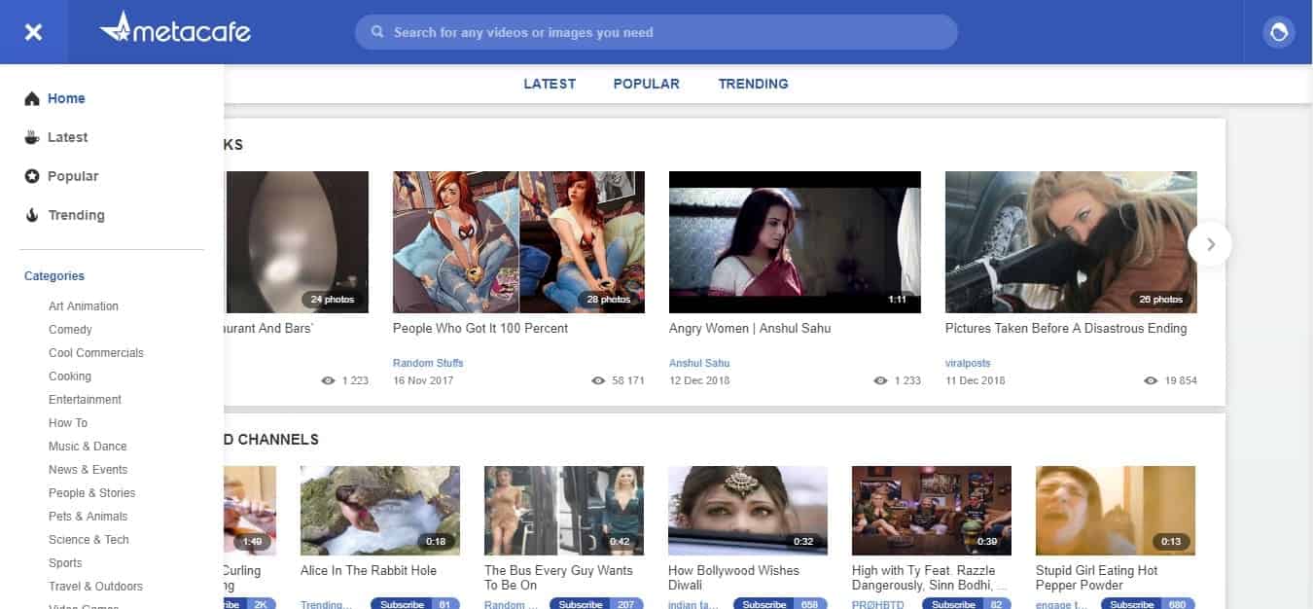Click title 'People Who Got It 100 Percent'
This screenshot has height=609, width=1313.
[480, 329]
